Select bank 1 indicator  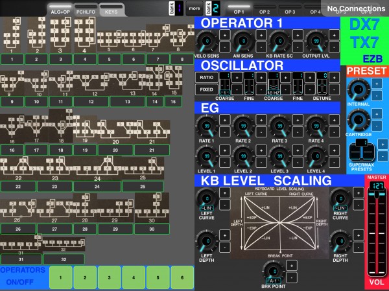point(176,8)
